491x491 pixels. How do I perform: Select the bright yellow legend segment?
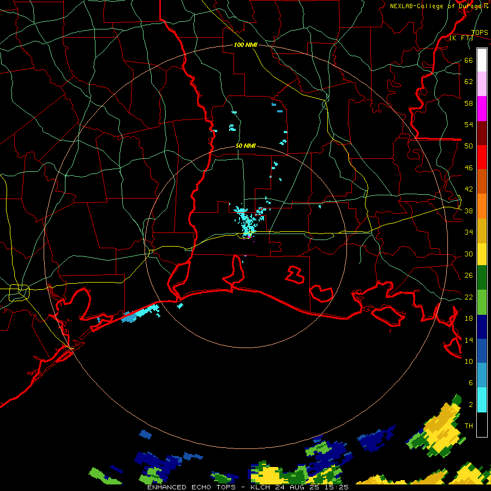click(x=482, y=254)
